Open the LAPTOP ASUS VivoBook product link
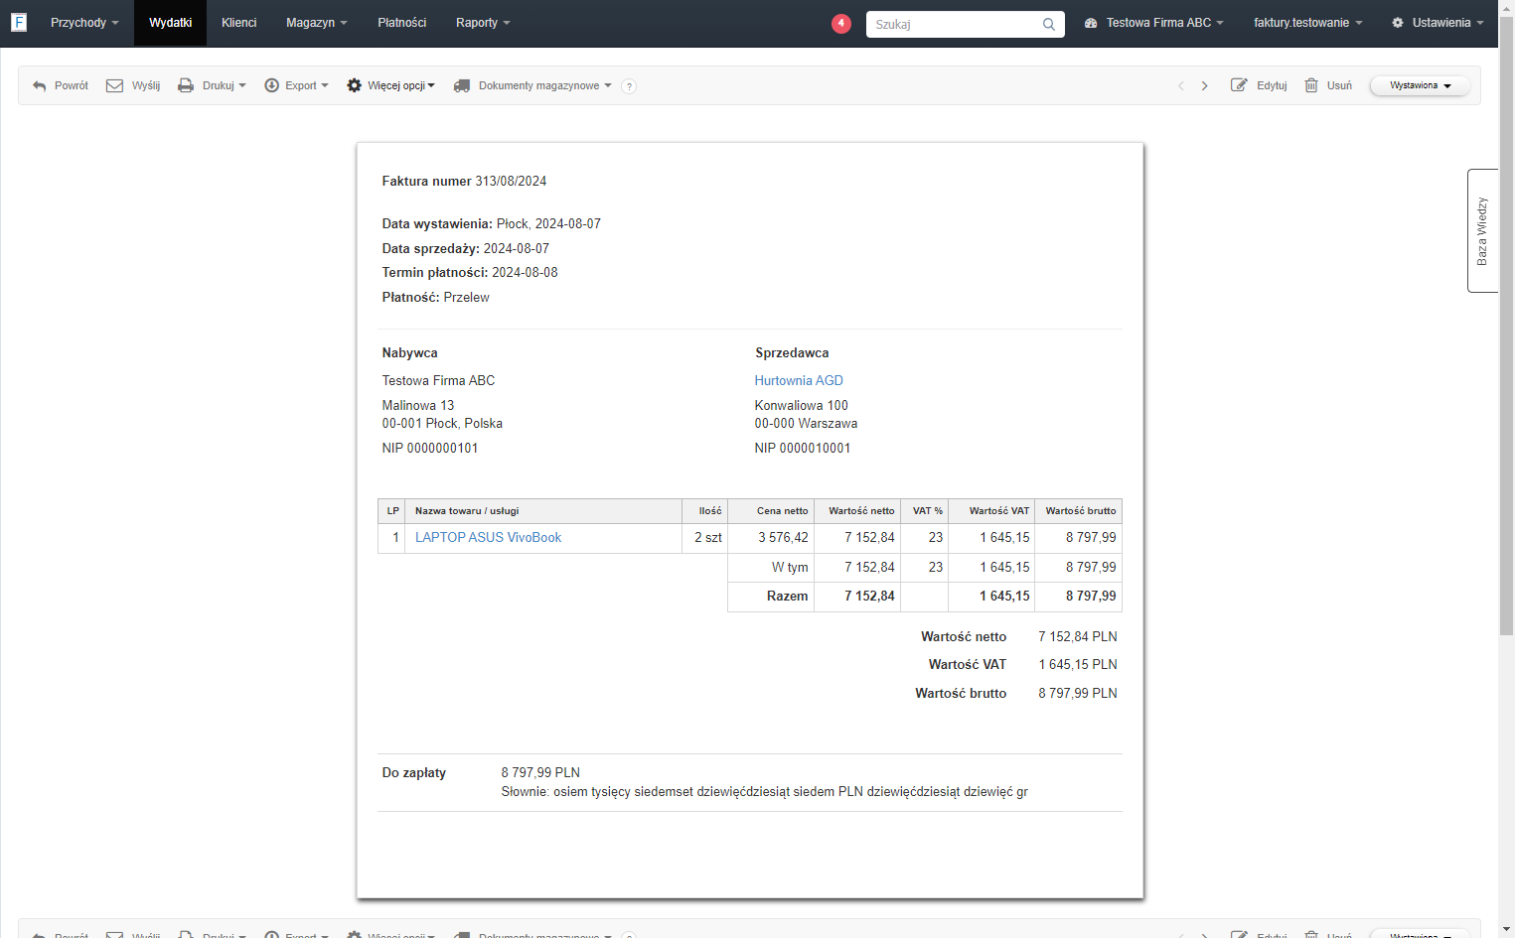 coord(488,537)
